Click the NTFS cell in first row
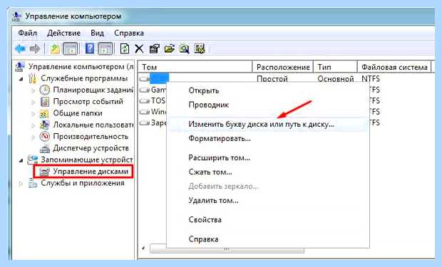Image resolution: width=442 pixels, height=267 pixels. pyautogui.click(x=371, y=78)
